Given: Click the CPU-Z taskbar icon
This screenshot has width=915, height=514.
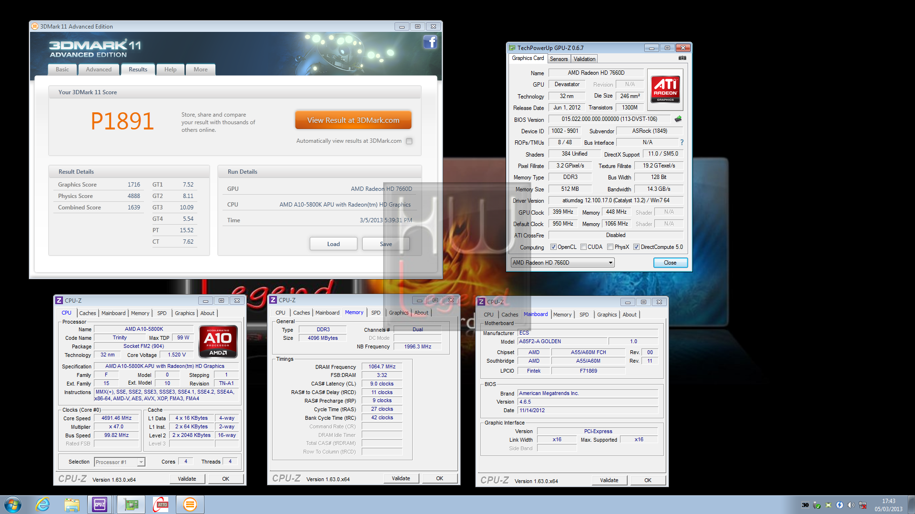Looking at the screenshot, I should [x=100, y=504].
